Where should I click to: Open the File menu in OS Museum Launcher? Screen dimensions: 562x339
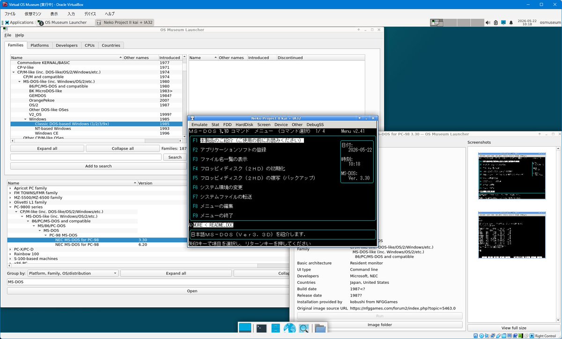point(8,35)
